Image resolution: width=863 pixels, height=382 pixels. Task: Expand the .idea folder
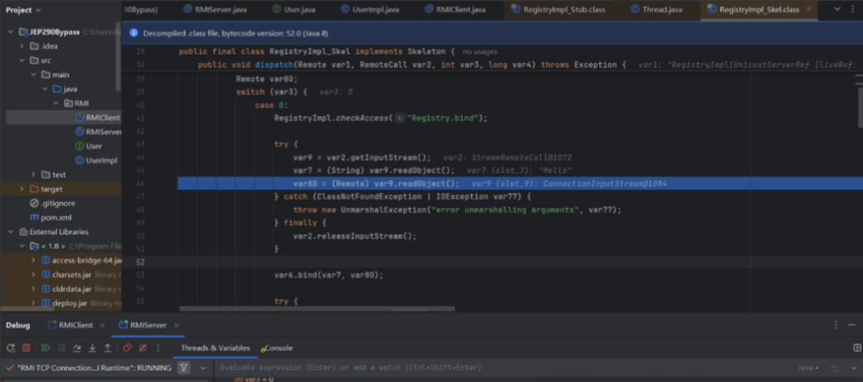(21, 46)
